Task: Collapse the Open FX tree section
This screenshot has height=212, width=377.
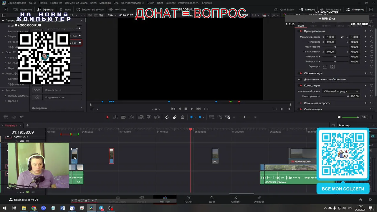Action: click(3, 52)
